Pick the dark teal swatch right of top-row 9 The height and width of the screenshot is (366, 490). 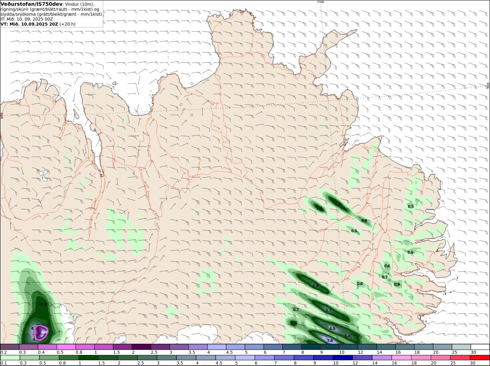[329, 347]
